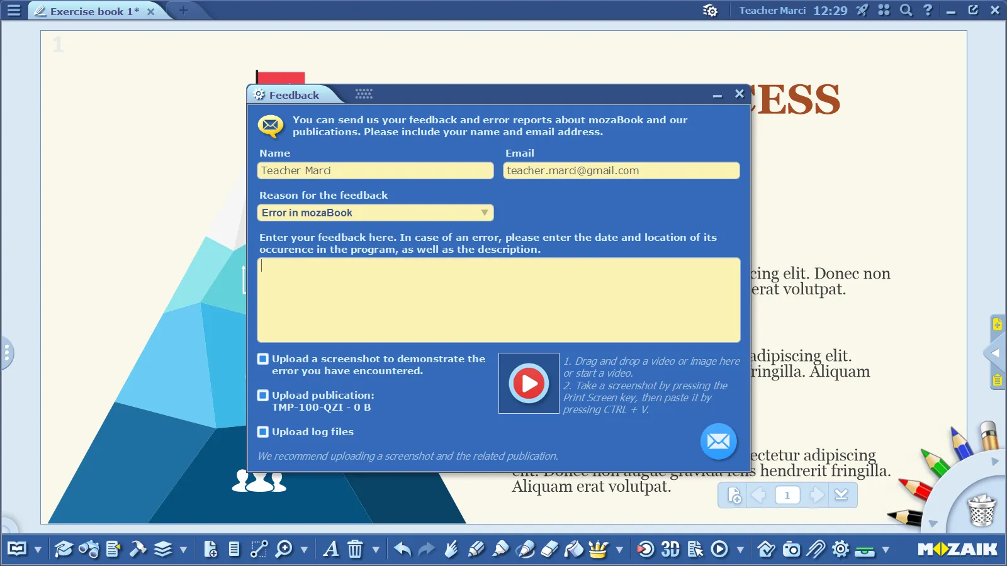Tick the Upload log files checkbox
Viewport: 1007px width, 566px height.
click(x=263, y=432)
